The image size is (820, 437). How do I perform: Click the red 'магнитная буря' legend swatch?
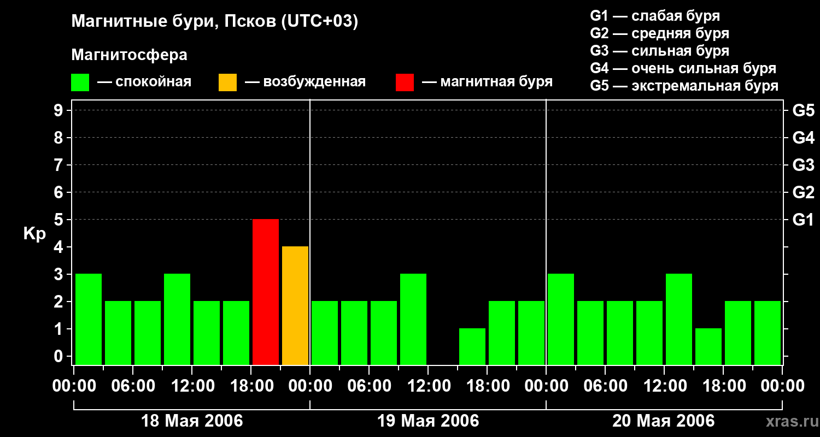405,82
